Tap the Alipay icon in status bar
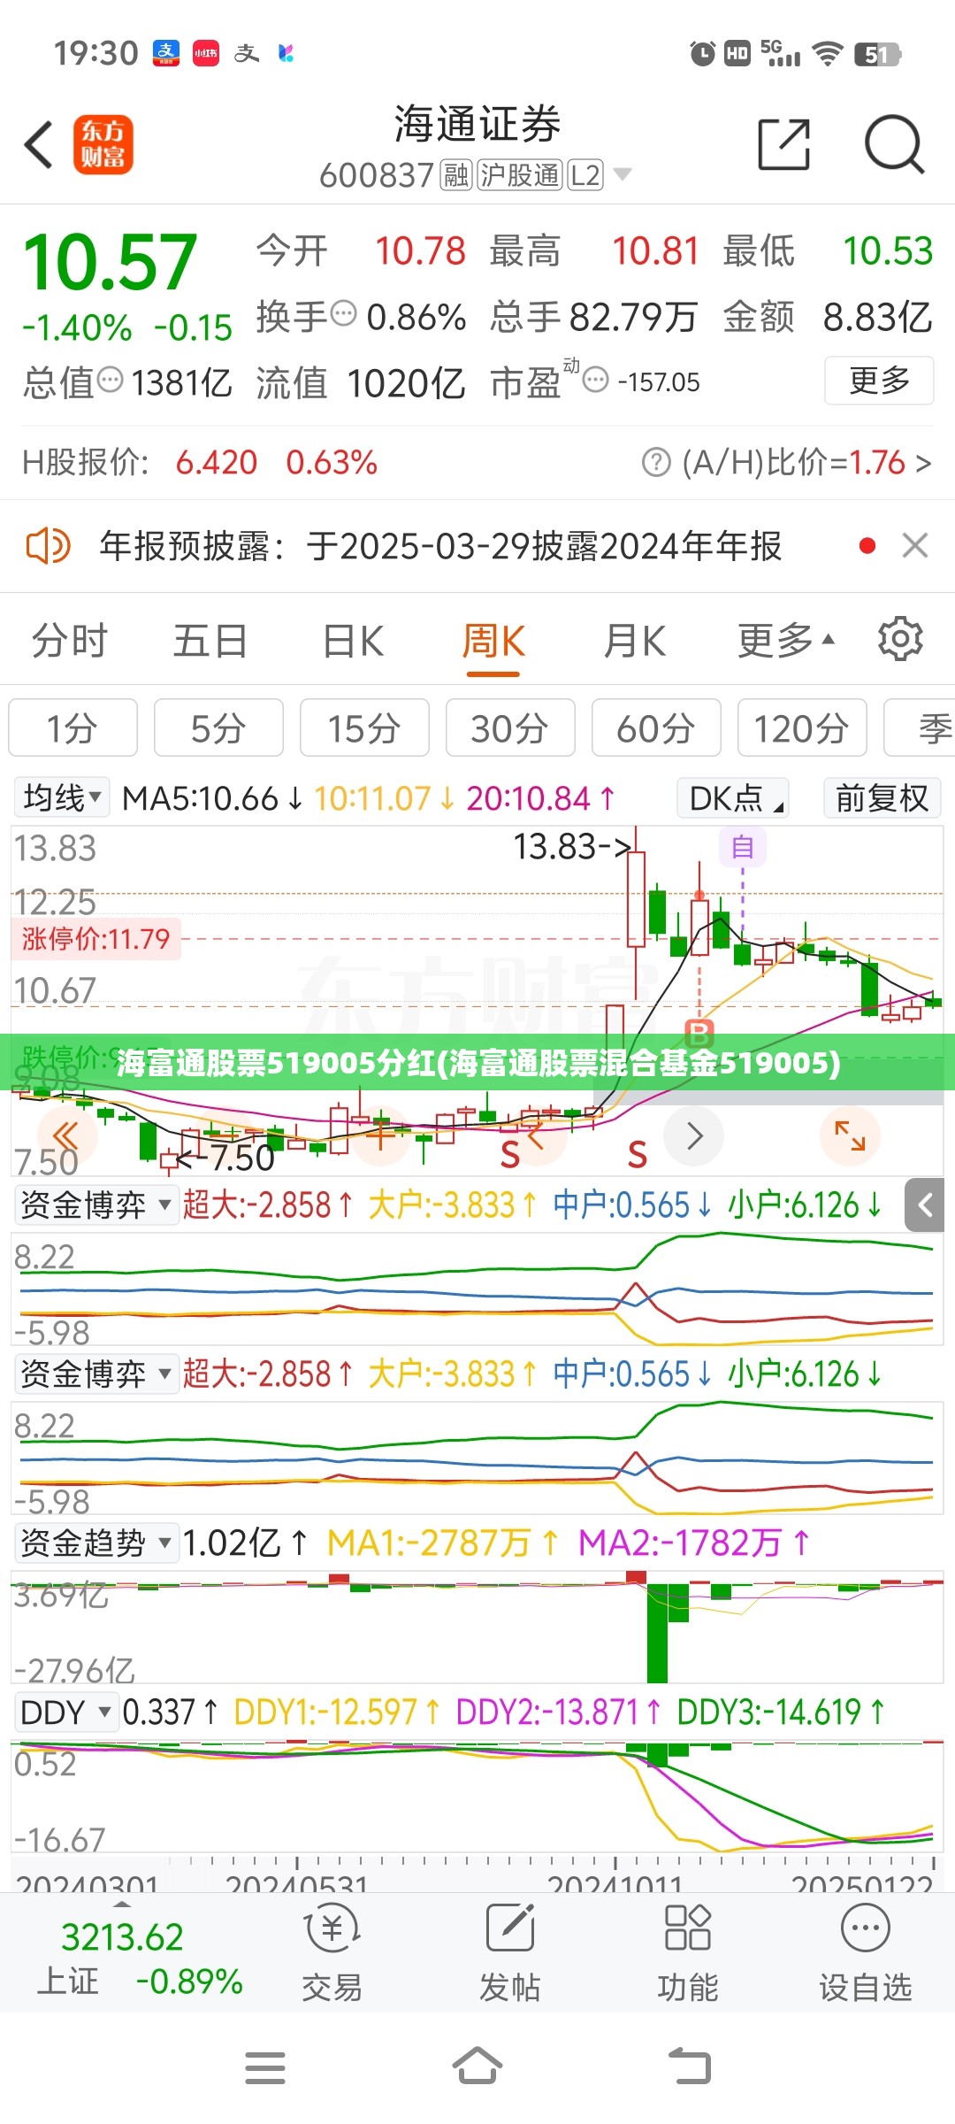Image resolution: width=955 pixels, height=2124 pixels. (166, 53)
